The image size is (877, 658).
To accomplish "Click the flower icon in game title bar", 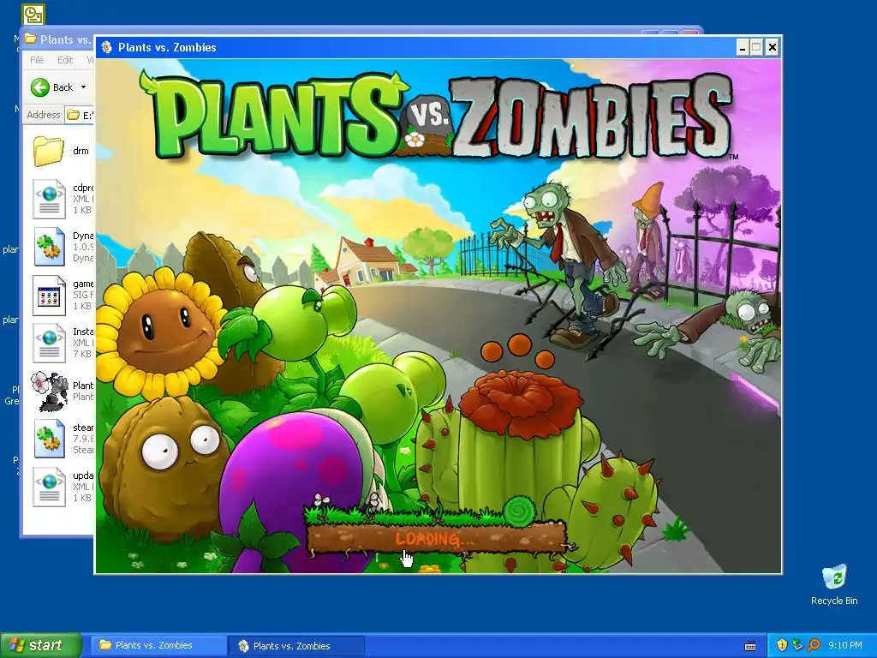I will (106, 48).
